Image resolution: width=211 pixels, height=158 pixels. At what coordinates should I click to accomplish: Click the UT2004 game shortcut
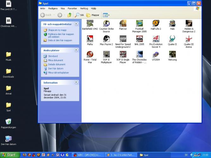pyautogui.click(x=156, y=54)
